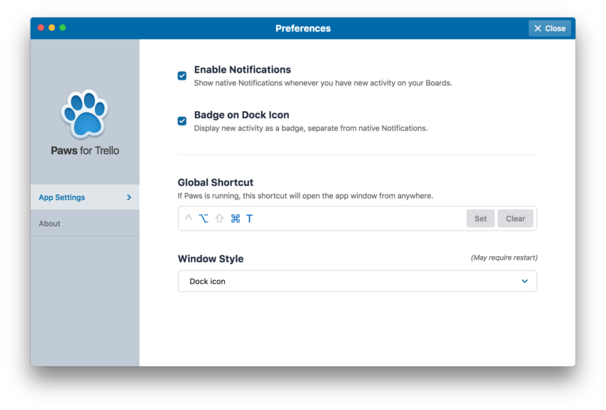The width and height of the screenshot is (606, 410).
Task: Toggle the Option modifier key icon
Action: tap(203, 219)
